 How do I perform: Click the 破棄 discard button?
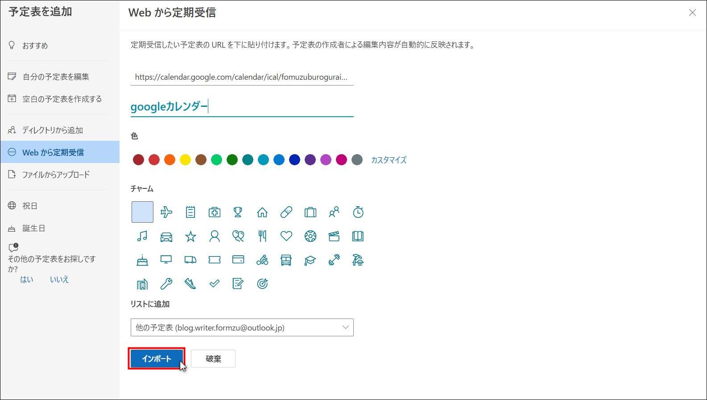(x=213, y=359)
